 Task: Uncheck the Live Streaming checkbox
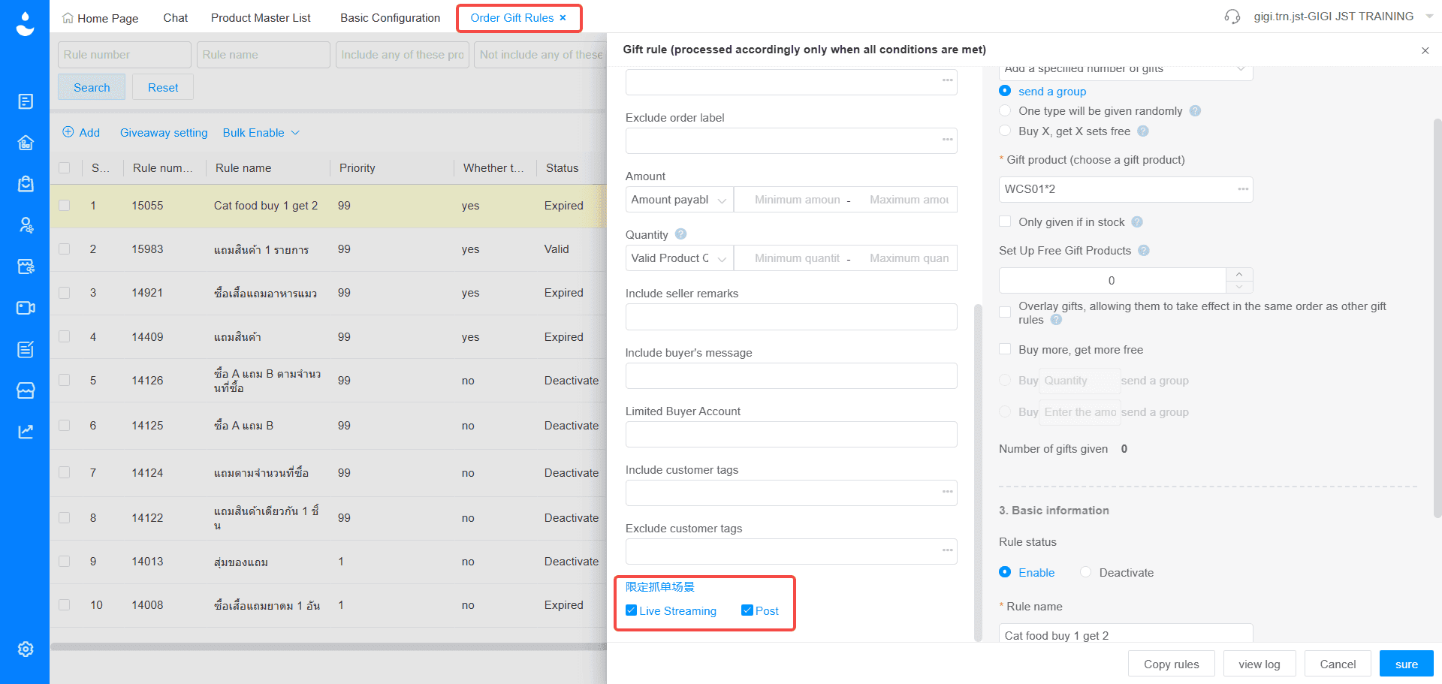pyautogui.click(x=632, y=610)
